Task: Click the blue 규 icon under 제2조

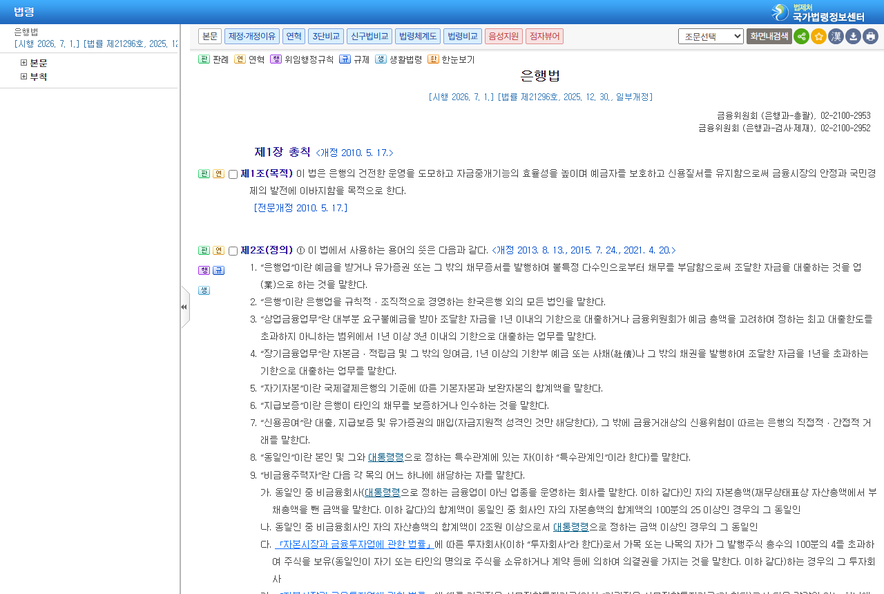Action: pyautogui.click(x=218, y=270)
